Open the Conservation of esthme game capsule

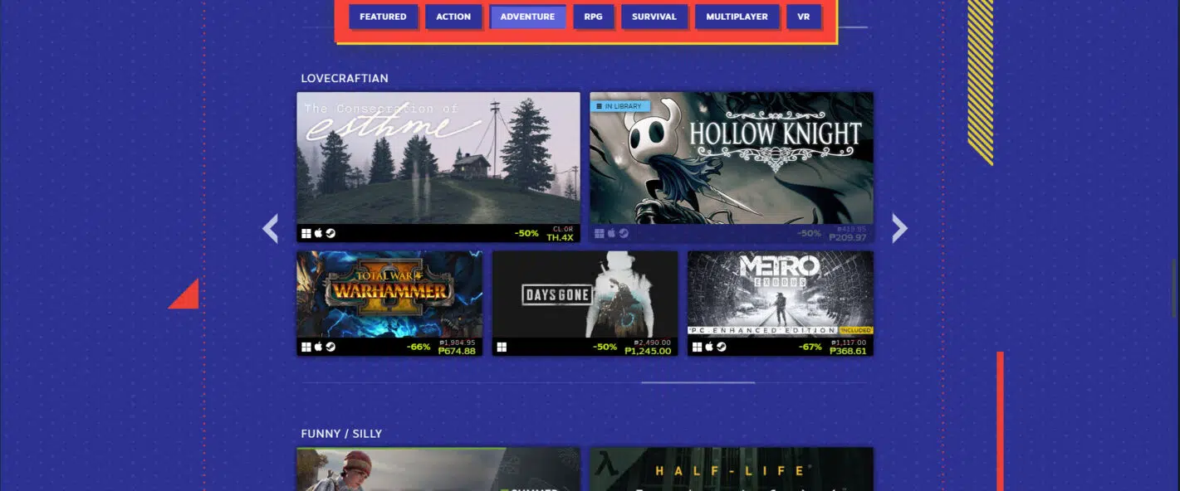click(x=438, y=167)
